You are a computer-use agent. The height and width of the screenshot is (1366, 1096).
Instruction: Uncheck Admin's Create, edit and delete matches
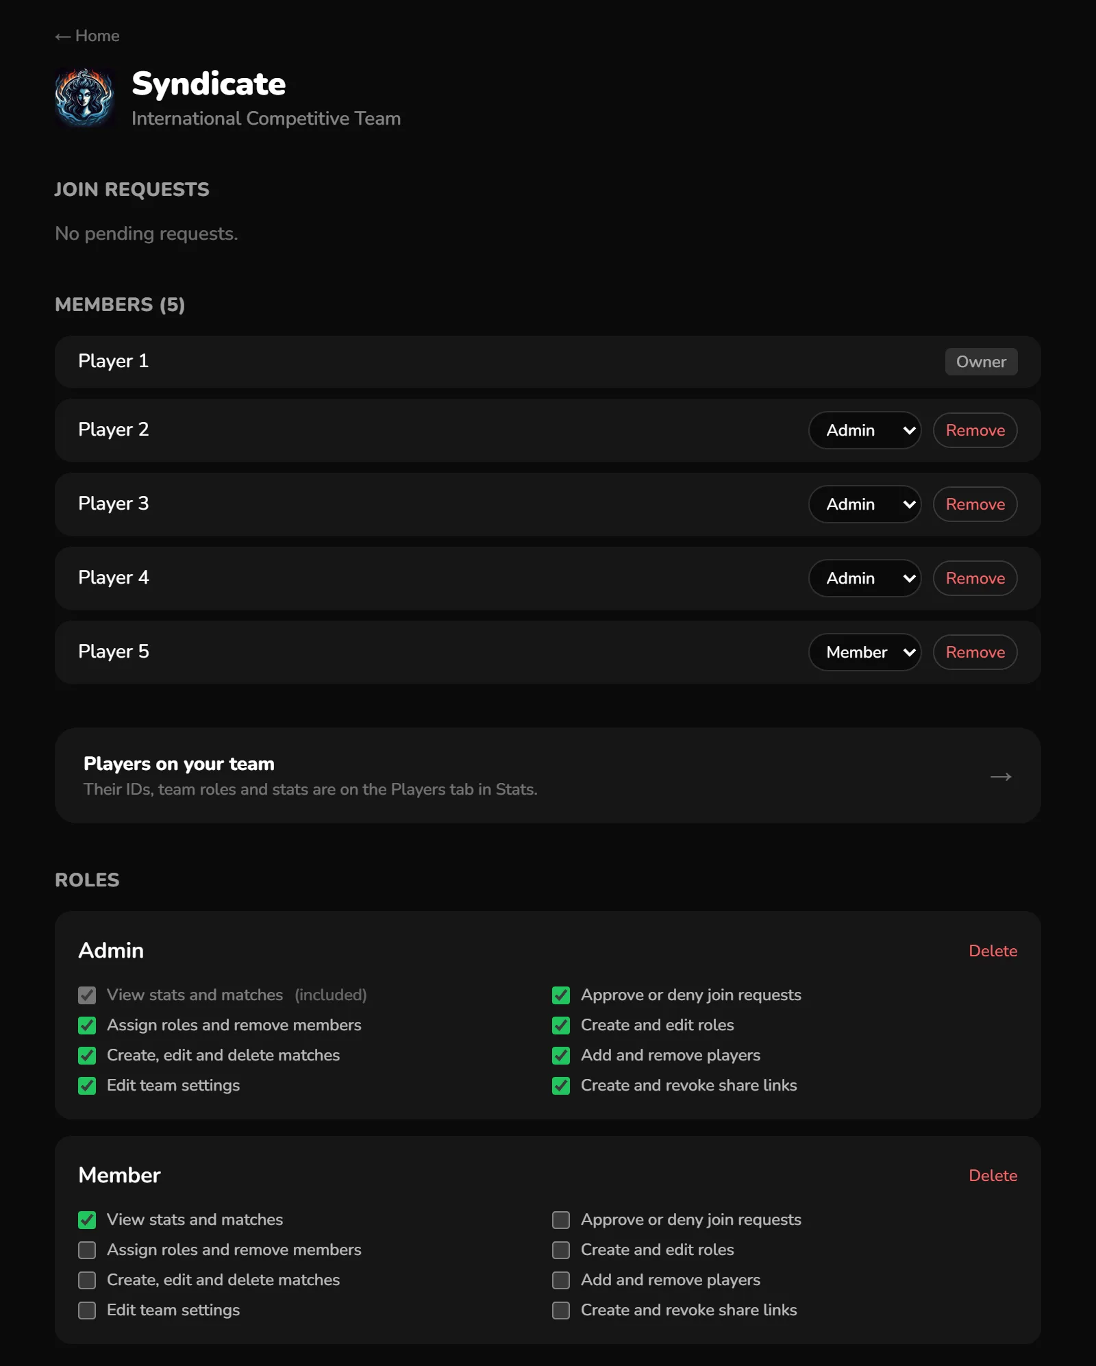coord(87,1056)
